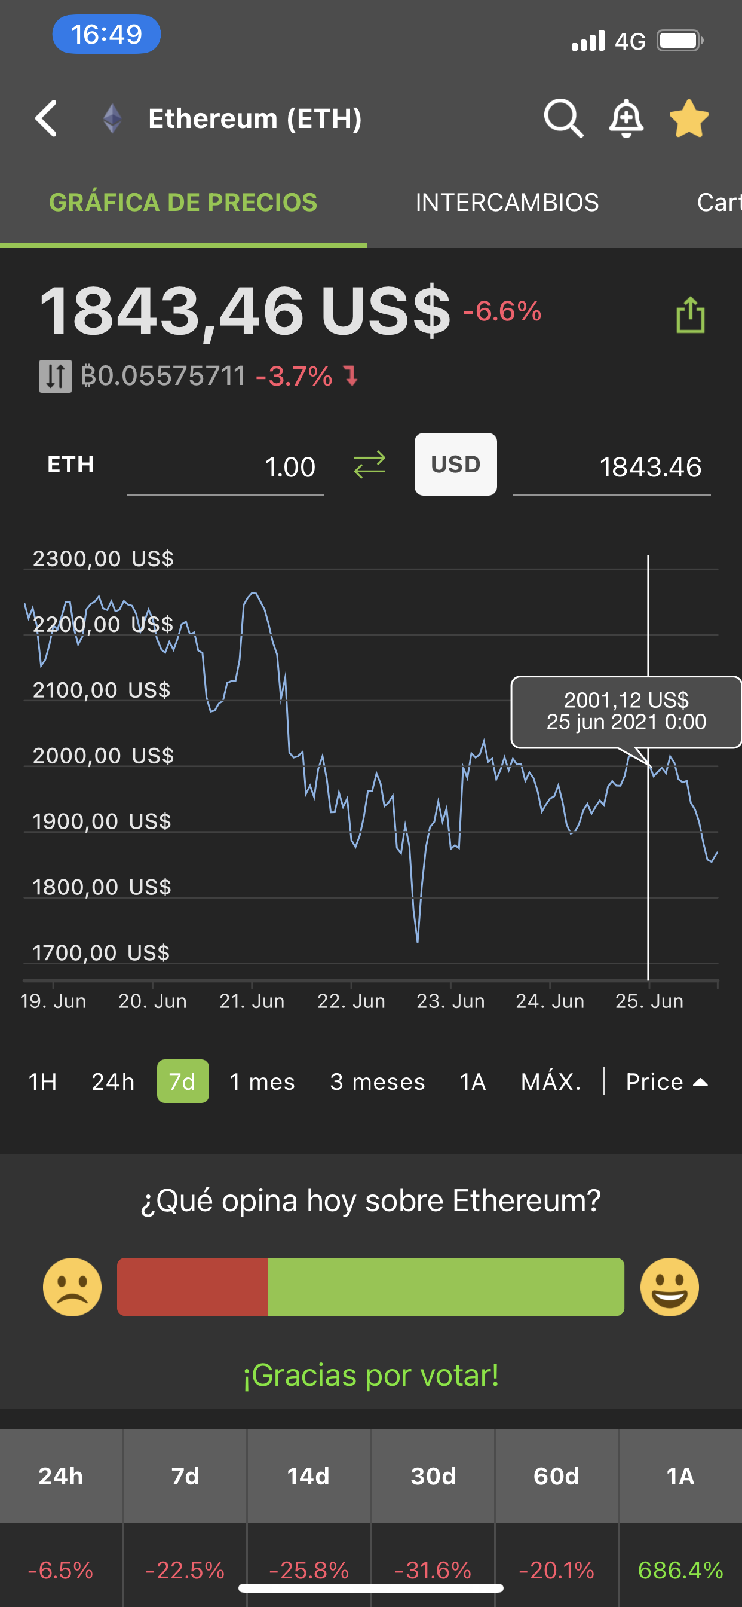This screenshot has width=742, height=1607.
Task: Switch to the INTERCAMBIOS tab
Action: click(507, 203)
